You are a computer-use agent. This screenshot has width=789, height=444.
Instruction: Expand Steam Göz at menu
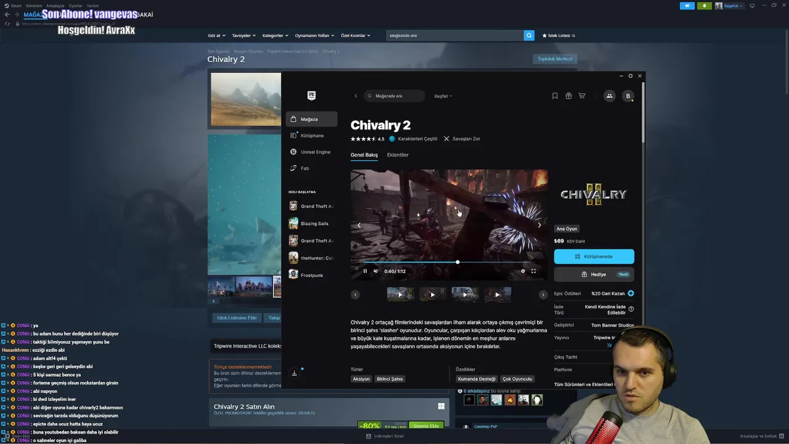216,35
